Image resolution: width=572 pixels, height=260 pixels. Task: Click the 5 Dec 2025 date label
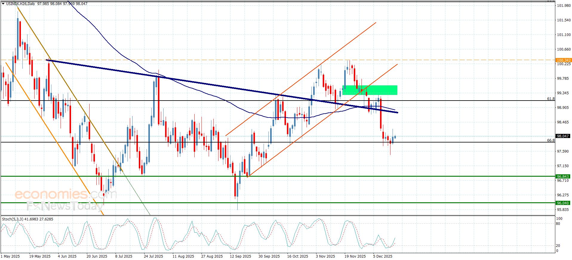pyautogui.click(x=383, y=256)
